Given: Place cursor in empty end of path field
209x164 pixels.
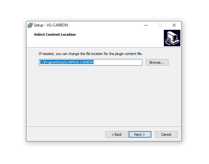Looking at the screenshot, I should [117, 62].
